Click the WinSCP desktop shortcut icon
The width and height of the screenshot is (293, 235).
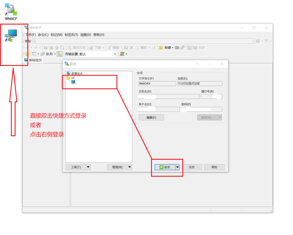pos(11,10)
